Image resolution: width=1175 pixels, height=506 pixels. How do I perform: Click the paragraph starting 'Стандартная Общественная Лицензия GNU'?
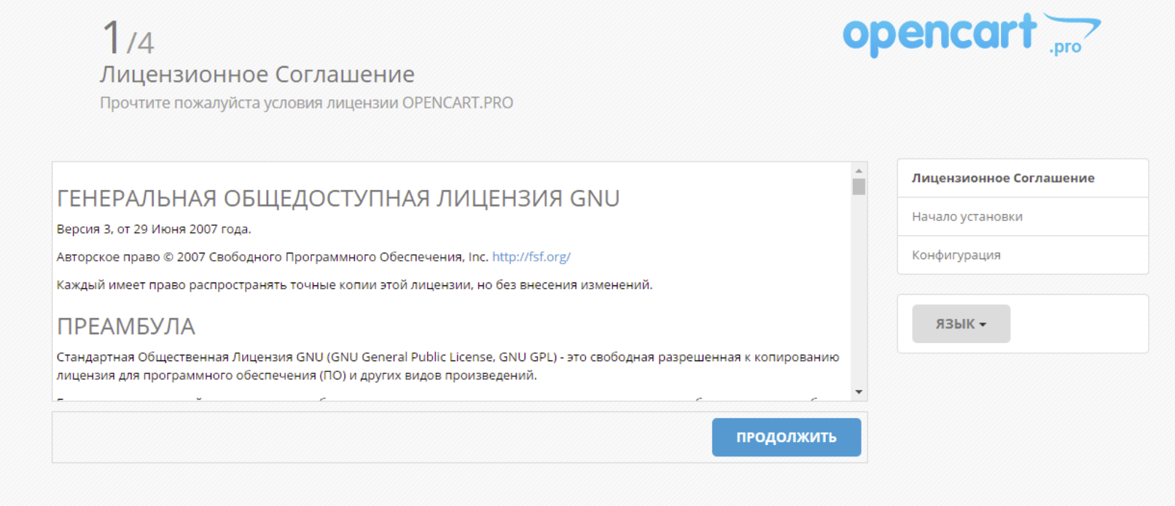448,366
